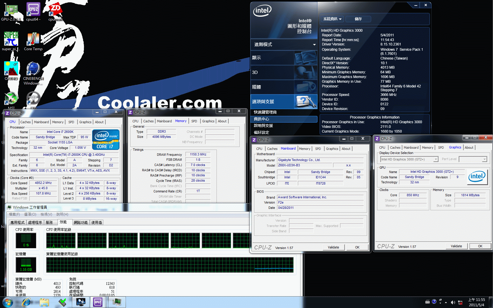Click the CPU 使用率 gauge in Task Manager

click(x=26, y=241)
